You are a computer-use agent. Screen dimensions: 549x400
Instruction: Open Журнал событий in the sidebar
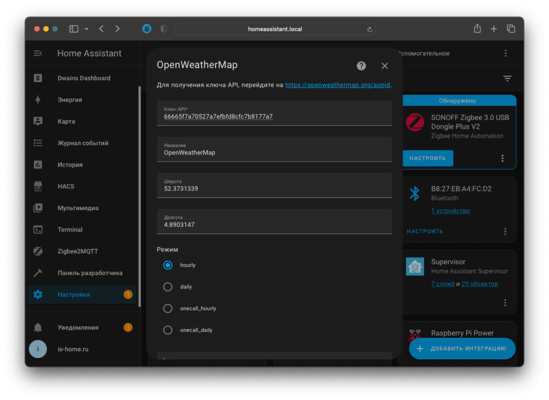coord(83,143)
